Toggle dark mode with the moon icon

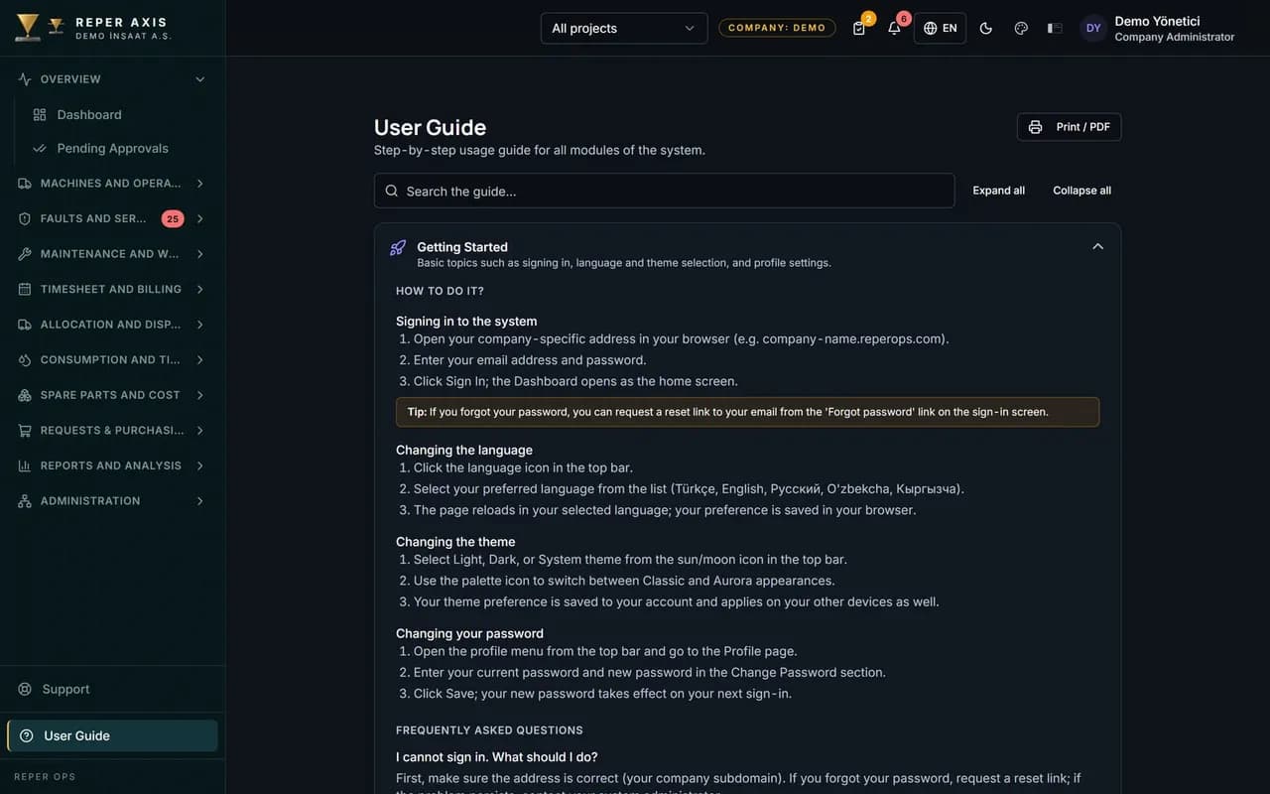pos(986,28)
